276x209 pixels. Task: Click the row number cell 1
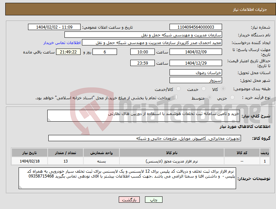click(265, 161)
